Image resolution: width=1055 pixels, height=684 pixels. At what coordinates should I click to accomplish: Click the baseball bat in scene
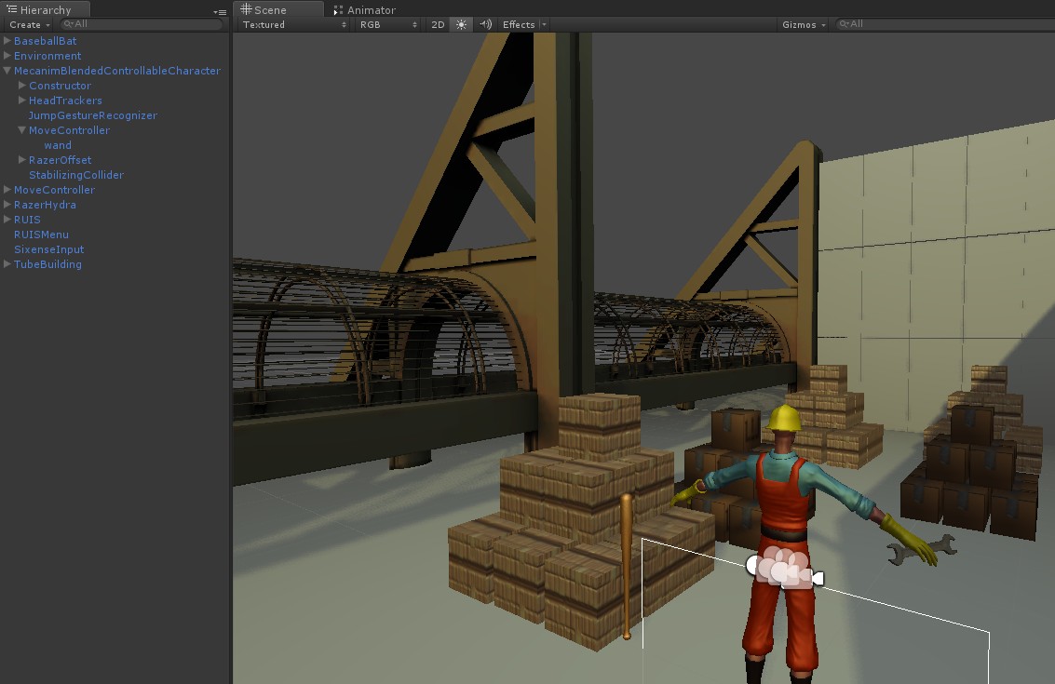(627, 567)
